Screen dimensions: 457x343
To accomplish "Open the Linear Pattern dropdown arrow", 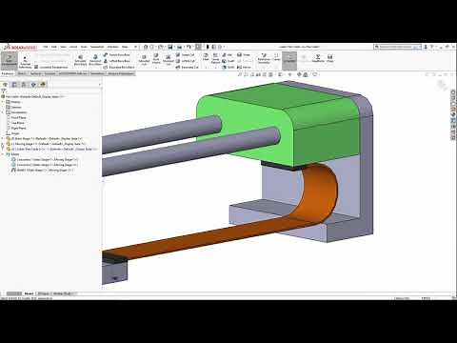I will [x=215, y=68].
